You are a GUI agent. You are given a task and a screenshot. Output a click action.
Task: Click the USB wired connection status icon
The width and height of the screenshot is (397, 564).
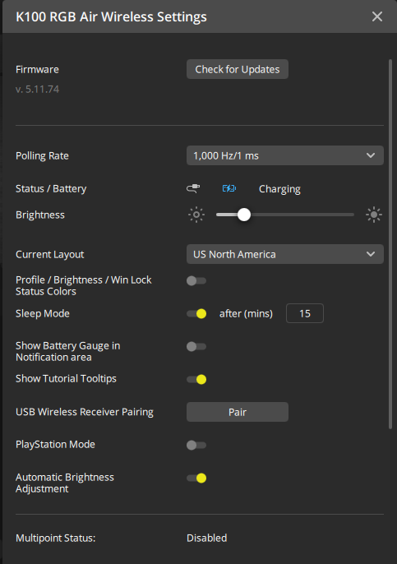pos(193,188)
